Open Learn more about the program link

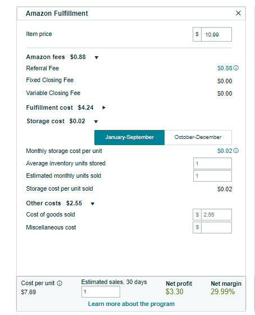[x=131, y=304]
